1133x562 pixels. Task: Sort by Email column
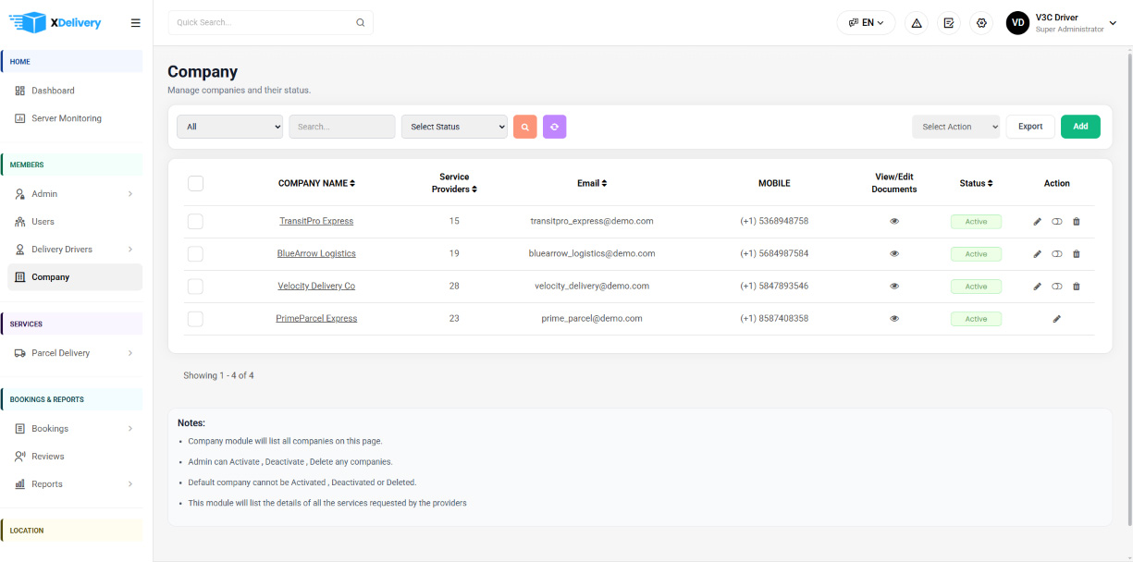tap(592, 183)
